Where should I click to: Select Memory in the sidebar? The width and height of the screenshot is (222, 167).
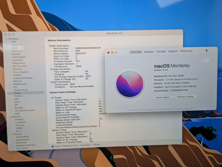tap(18, 81)
